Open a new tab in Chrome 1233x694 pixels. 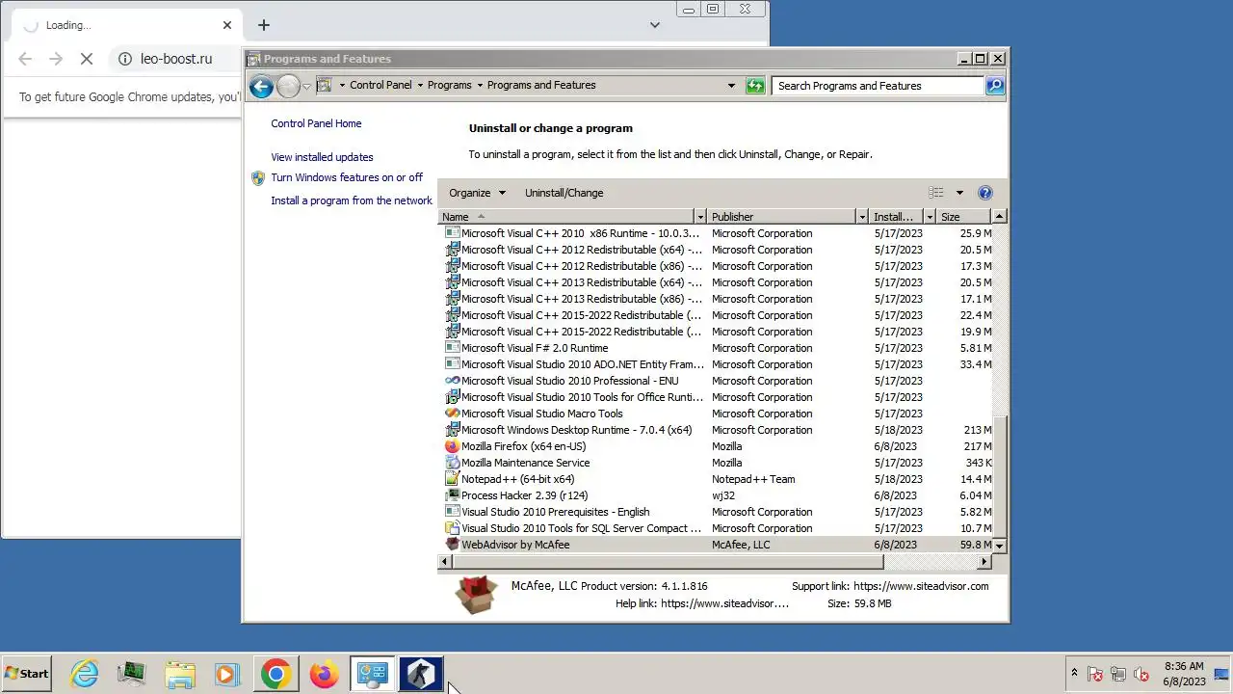[263, 25]
